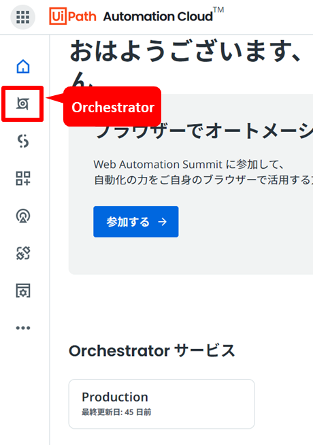This screenshot has width=313, height=445.
Task: Go to Home in the sidebar
Action: tap(23, 67)
